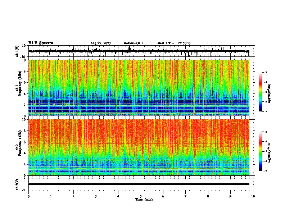Click time axis tick label 4
285x220 pixels.
(118, 196)
